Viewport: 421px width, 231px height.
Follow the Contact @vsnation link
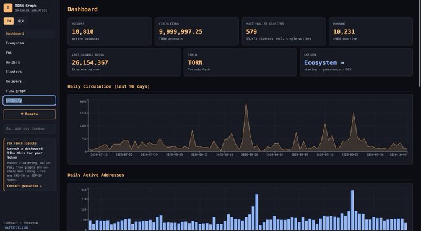(x=24, y=186)
